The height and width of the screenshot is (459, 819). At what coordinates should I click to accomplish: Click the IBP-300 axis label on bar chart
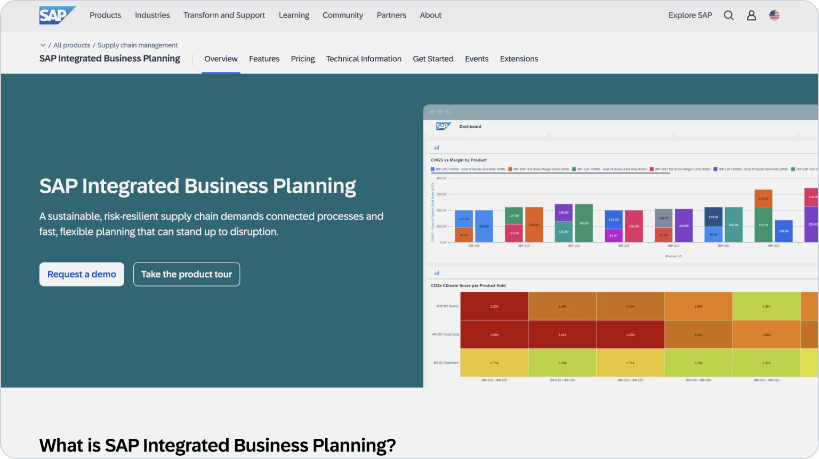click(773, 246)
